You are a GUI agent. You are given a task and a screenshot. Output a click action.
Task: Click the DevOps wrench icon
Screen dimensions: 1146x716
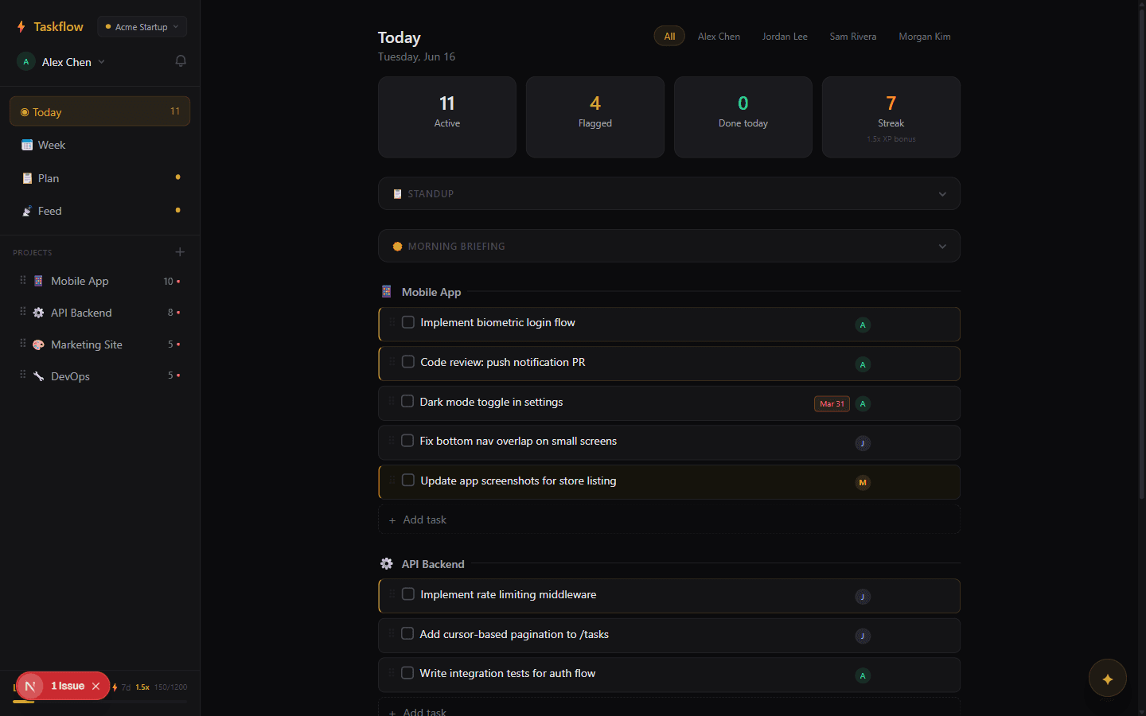[38, 376]
